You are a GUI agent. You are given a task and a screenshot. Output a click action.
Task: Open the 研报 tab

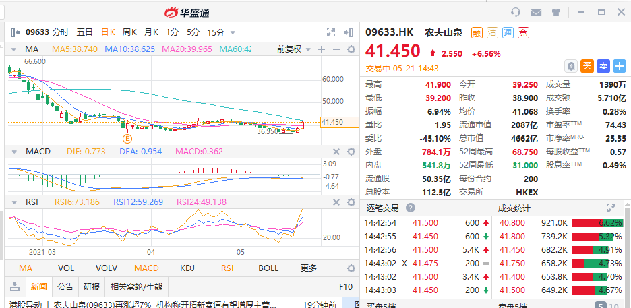point(92,286)
